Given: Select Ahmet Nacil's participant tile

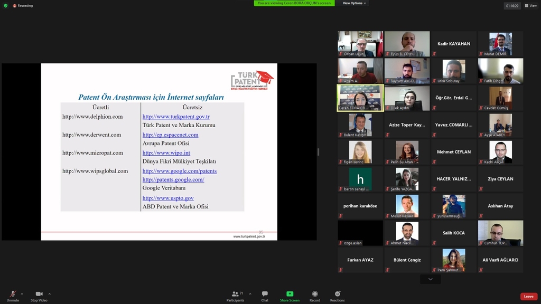Looking at the screenshot, I should [x=407, y=233].
